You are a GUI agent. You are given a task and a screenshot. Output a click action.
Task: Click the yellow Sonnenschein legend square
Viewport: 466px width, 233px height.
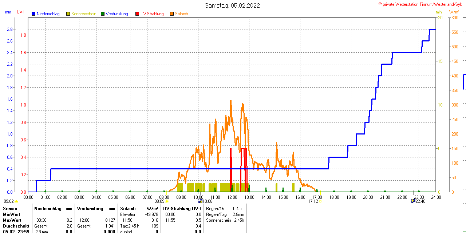tap(68, 14)
